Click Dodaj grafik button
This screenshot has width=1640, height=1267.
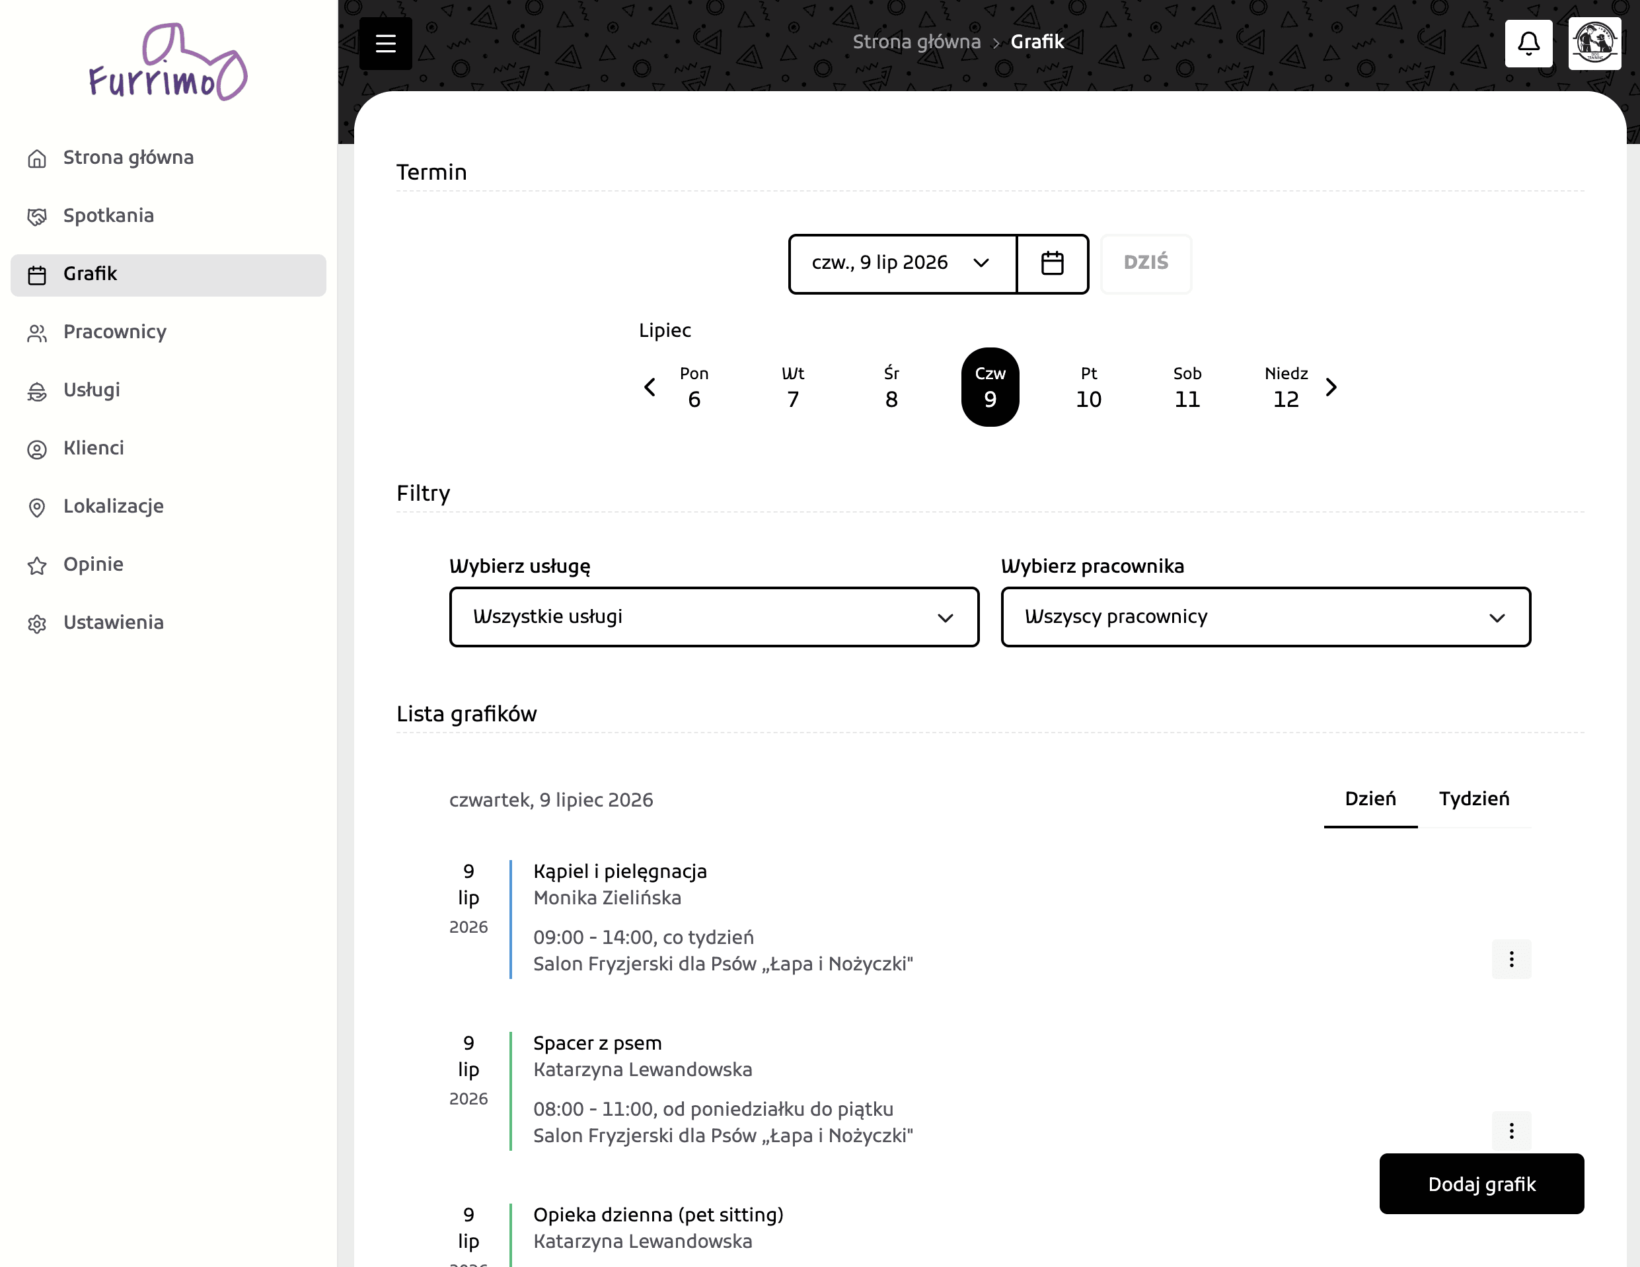[1481, 1184]
